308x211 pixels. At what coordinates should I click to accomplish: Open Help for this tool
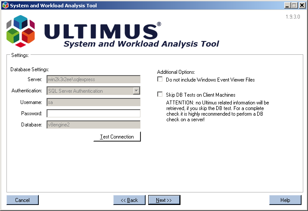click(285, 200)
